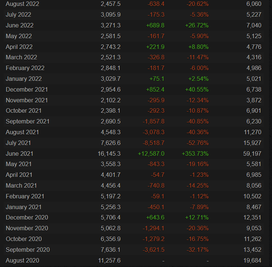
Task: Click the March 2021 month label
Action: point(21,185)
